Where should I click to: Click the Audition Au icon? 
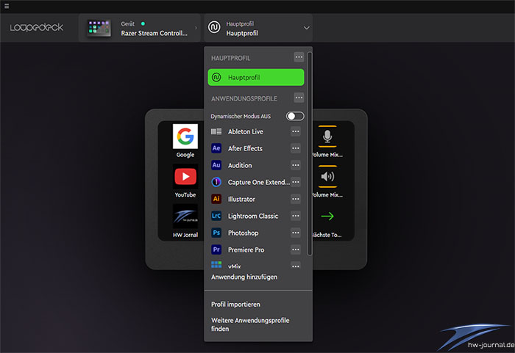216,165
